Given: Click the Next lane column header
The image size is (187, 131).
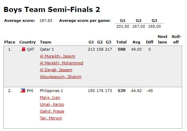Looking at the screenshot, I should (163, 39).
